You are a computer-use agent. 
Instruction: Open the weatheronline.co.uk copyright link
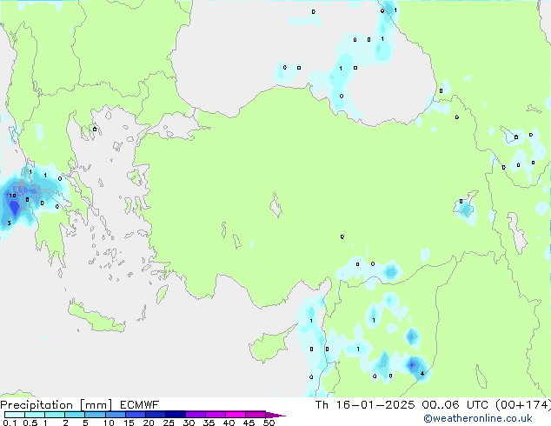pyautogui.click(x=478, y=418)
